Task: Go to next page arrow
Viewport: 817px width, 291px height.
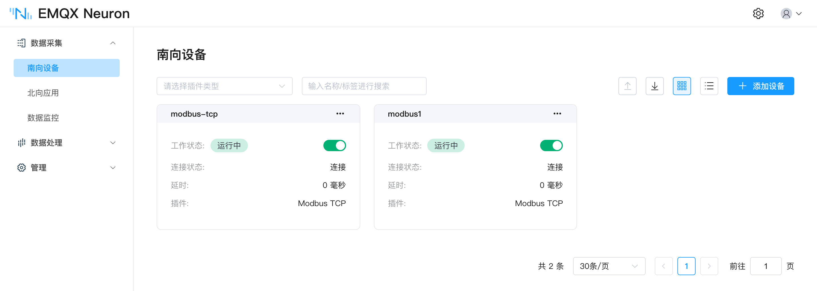Action: pos(709,266)
